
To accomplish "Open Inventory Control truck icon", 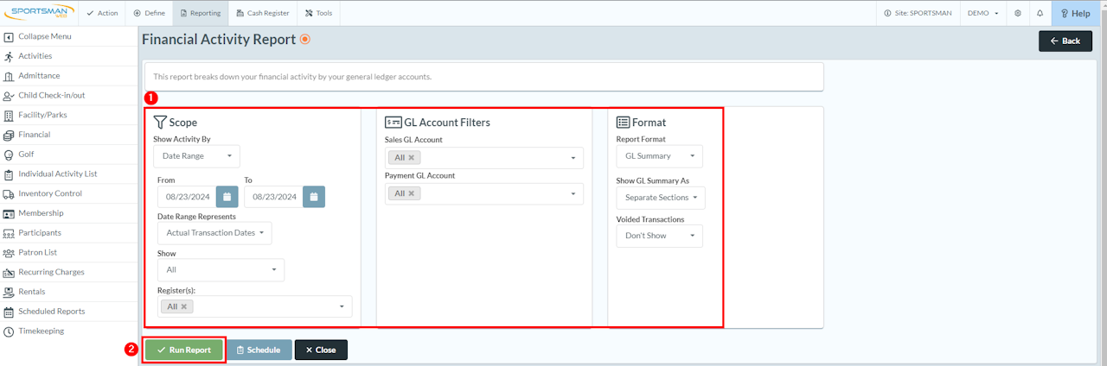I will pos(9,193).
